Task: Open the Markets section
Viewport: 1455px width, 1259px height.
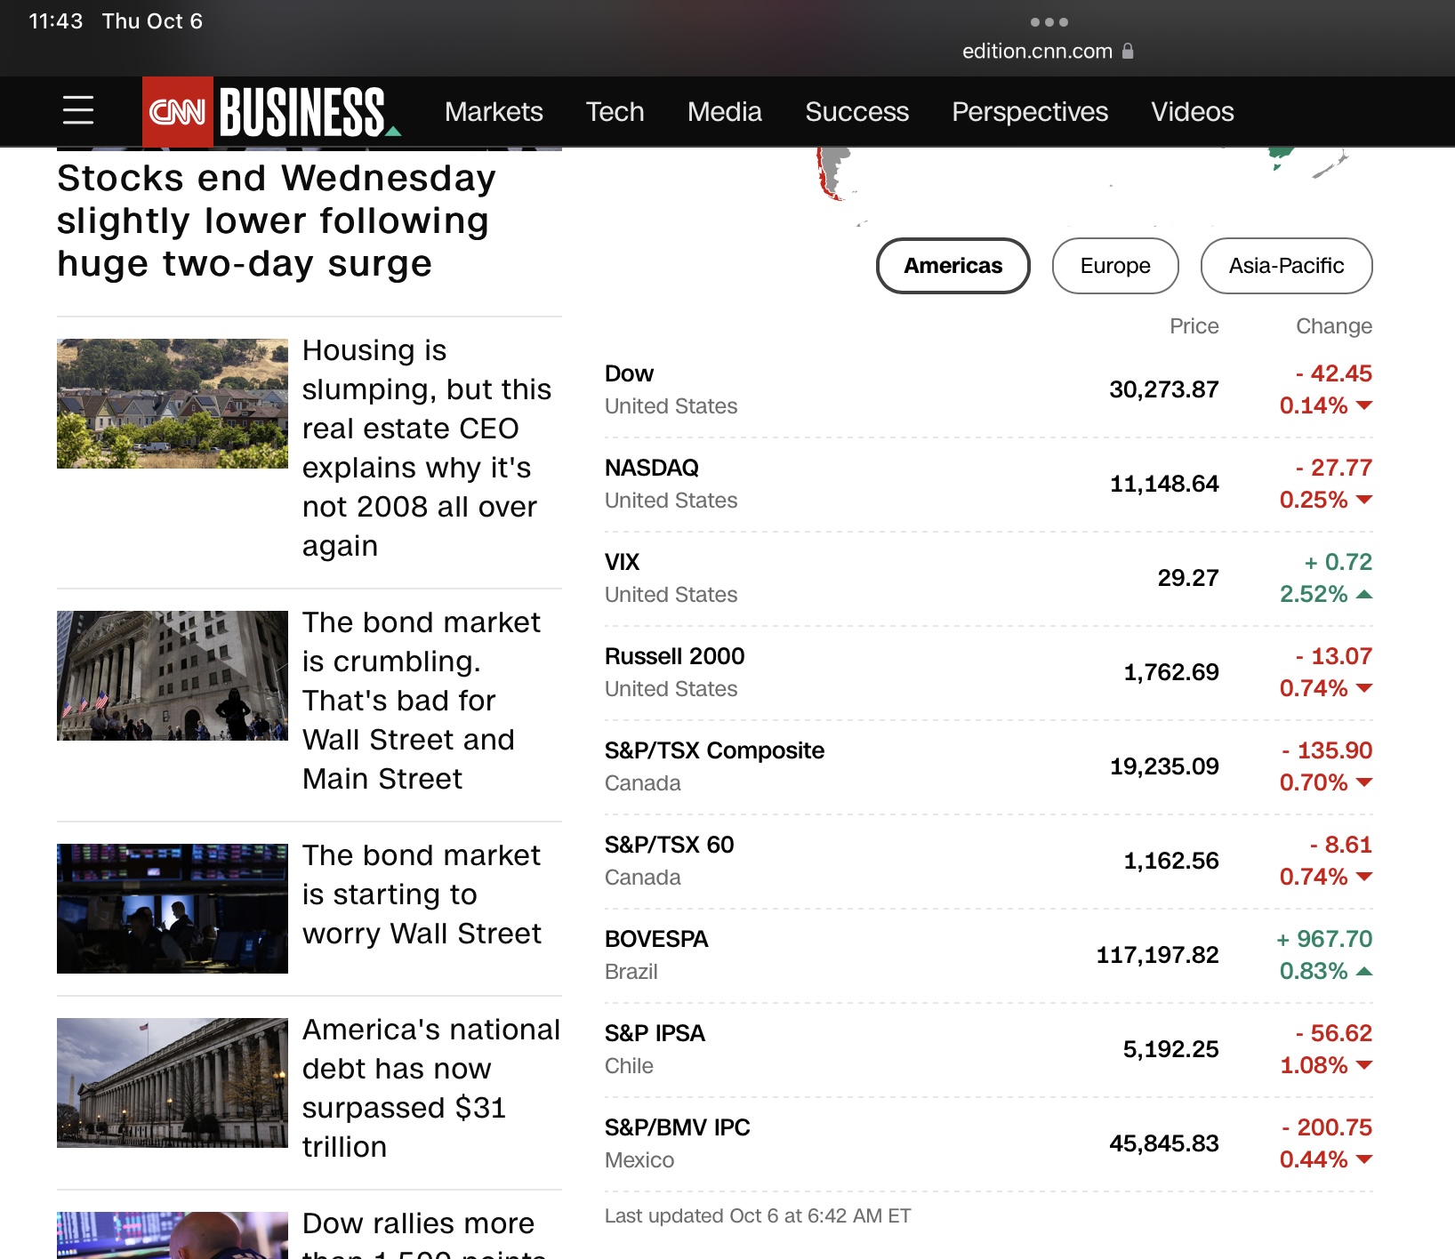Action: tap(494, 111)
